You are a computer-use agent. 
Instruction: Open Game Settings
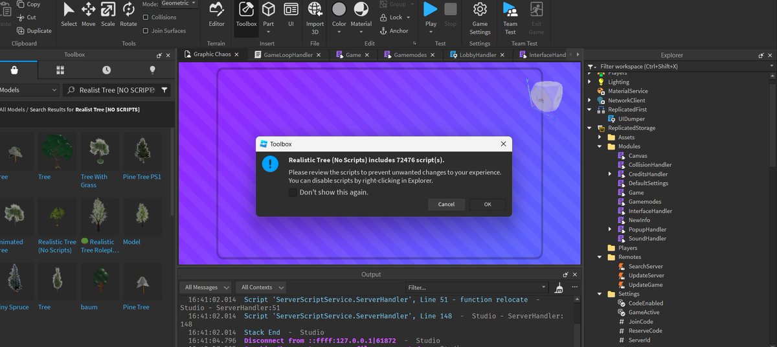[480, 17]
